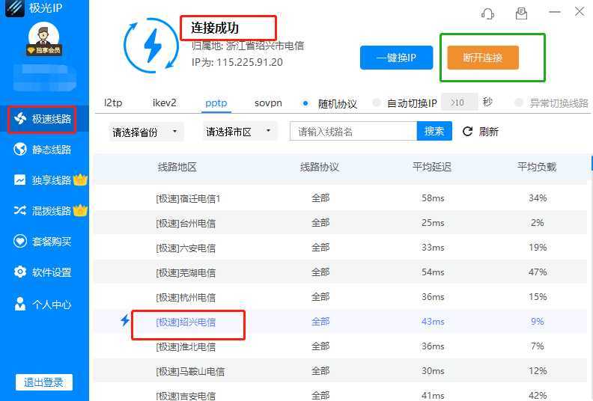Click the customer service headset icon
Screen dimensions: 593x401
(x=488, y=13)
